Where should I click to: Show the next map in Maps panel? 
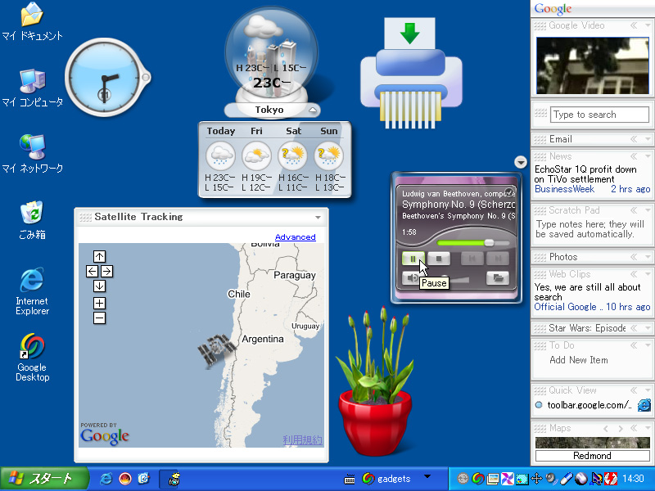pyautogui.click(x=621, y=428)
